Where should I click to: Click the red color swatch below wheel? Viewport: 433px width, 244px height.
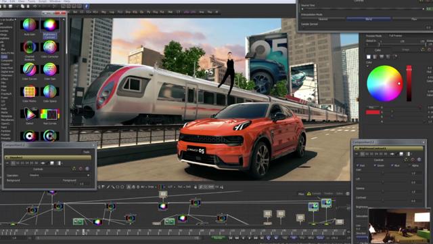[373, 112]
